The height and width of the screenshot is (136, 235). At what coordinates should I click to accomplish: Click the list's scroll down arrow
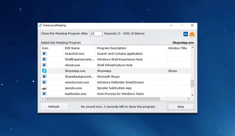(x=193, y=95)
